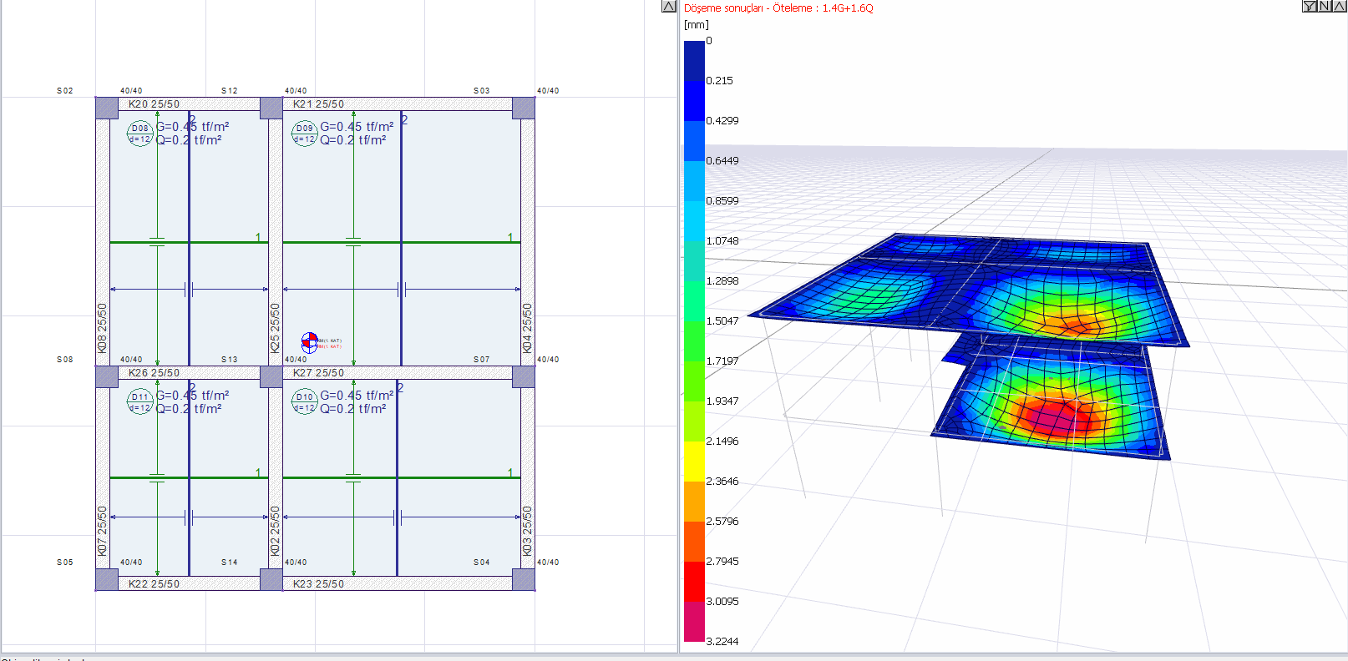Click the S08 column label text
Screen dimensions: 1348x661
pos(65,359)
